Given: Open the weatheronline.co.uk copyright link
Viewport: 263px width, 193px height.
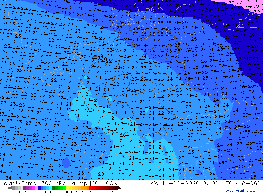Looking at the screenshot, I should click(241, 191).
